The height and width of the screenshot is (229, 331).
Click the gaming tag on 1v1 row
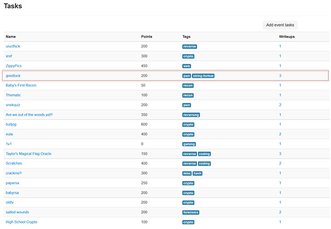pyautogui.click(x=189, y=144)
